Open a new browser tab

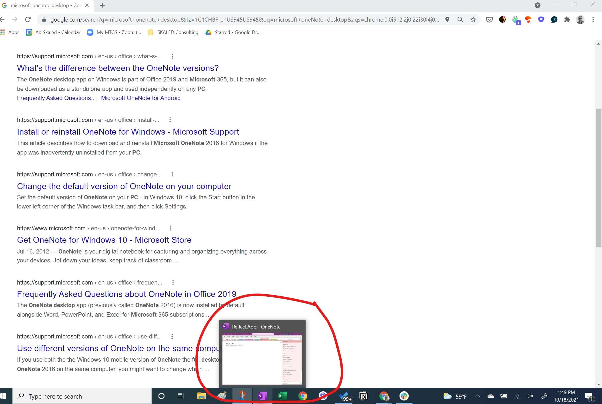point(102,5)
